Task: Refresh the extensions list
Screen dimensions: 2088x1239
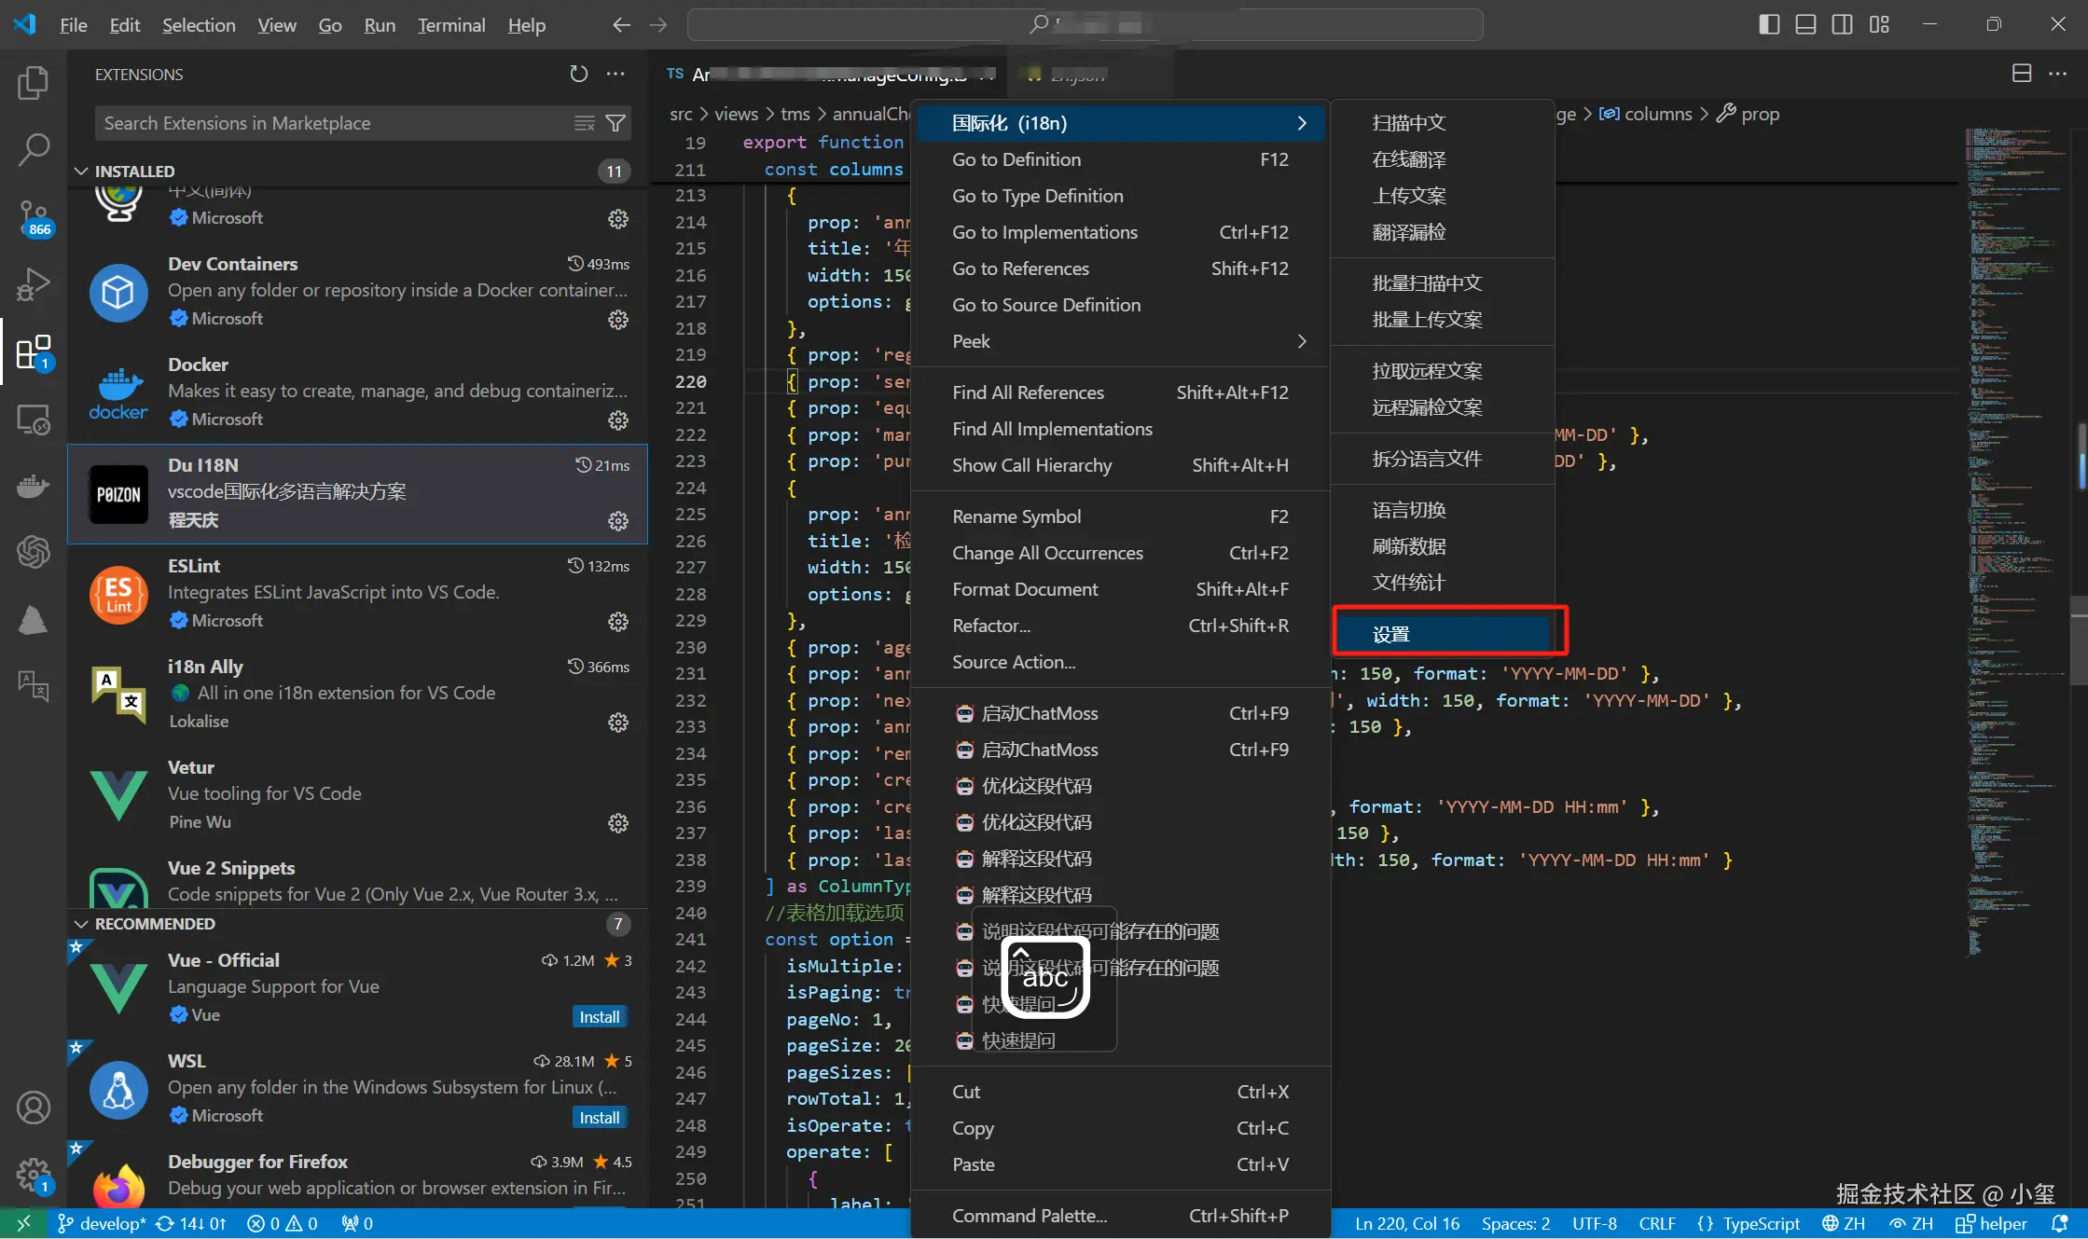Action: (579, 74)
